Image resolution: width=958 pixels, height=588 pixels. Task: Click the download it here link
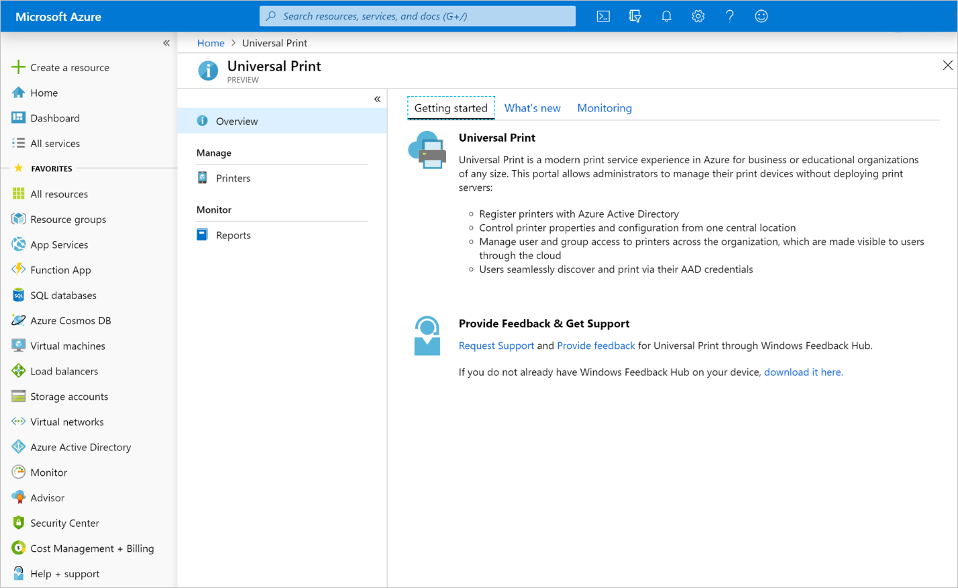[x=803, y=372]
